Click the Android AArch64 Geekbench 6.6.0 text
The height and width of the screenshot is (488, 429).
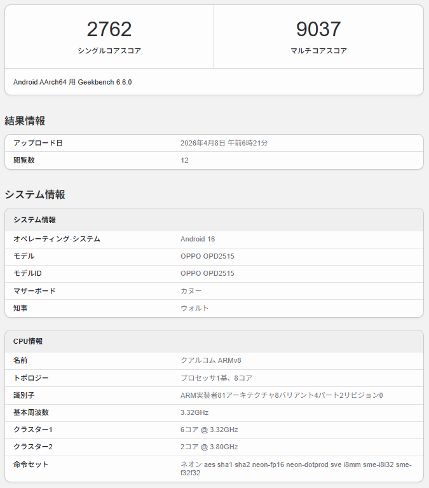(72, 82)
